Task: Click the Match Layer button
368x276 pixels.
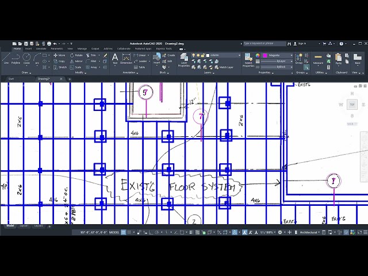Action: coord(224,67)
